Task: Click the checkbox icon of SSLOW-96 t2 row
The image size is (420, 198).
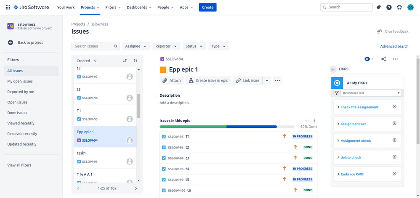Action: [164, 148]
